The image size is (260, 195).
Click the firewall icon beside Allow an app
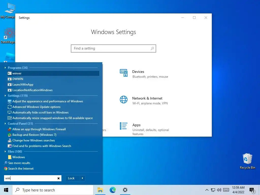tap(10, 129)
